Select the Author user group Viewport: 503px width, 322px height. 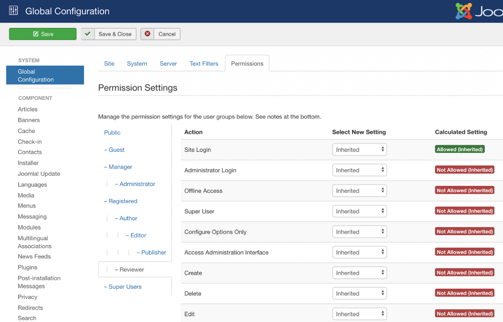tap(126, 218)
